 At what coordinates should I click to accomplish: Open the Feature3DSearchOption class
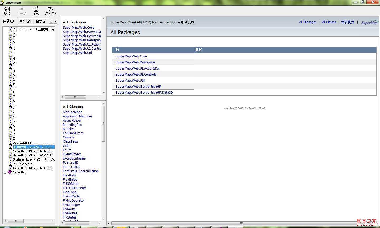tap(81, 171)
